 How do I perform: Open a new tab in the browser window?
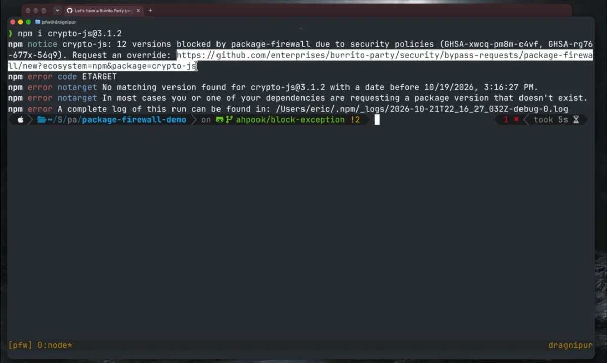point(150,10)
